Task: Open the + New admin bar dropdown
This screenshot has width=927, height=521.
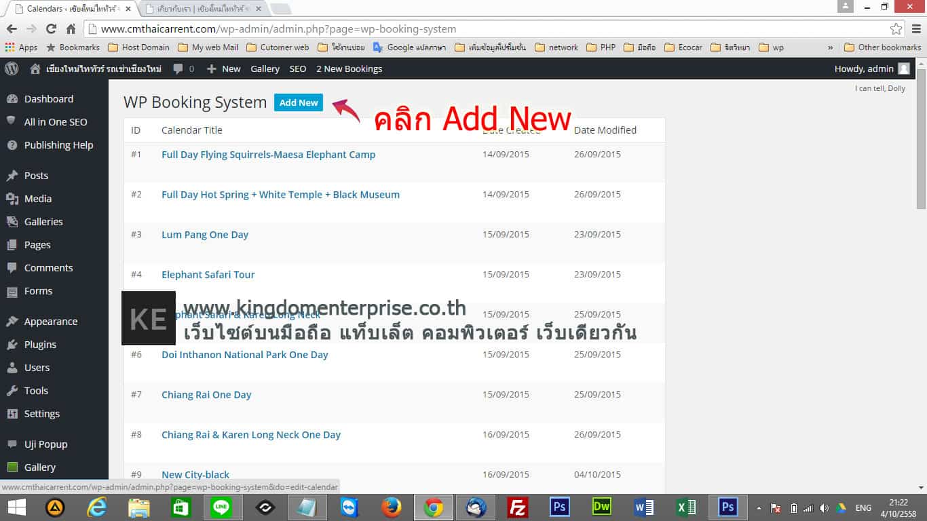Action: 223,69
